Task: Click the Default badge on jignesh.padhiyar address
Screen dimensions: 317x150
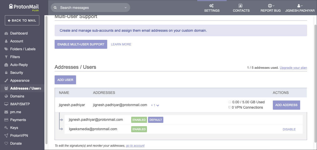Action: [x=156, y=120]
